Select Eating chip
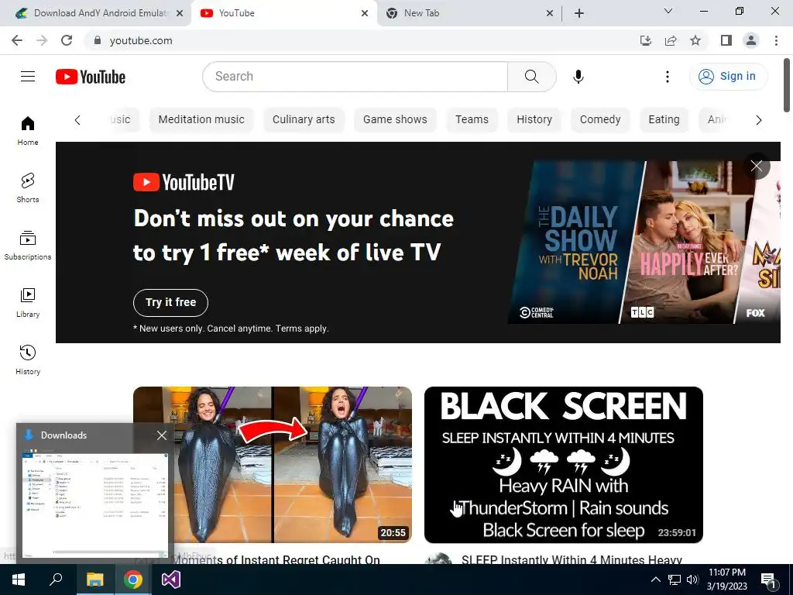 click(664, 119)
